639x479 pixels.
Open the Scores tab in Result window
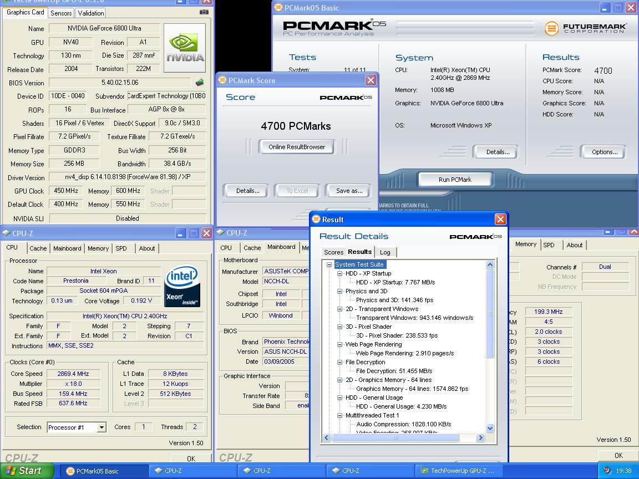click(x=333, y=252)
